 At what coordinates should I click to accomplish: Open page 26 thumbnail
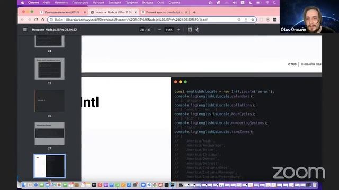(49, 101)
